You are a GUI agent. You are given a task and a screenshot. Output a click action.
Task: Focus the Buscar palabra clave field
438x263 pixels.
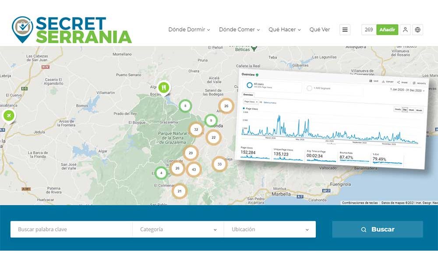[x=71, y=229]
